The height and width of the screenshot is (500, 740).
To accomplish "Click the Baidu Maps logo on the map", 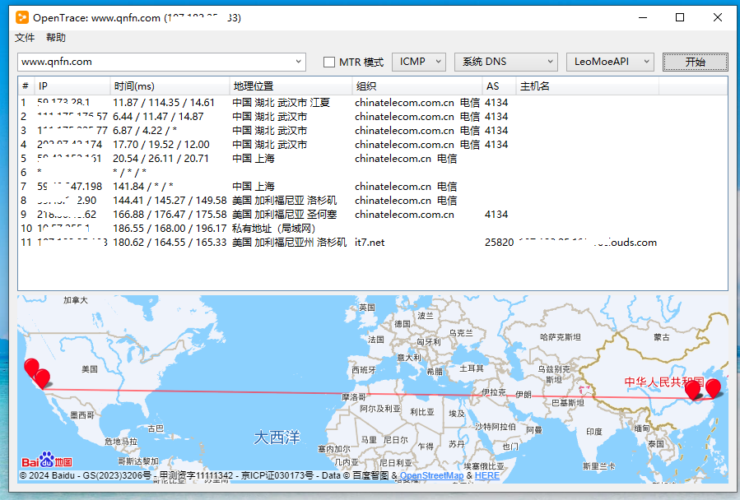I will [46, 461].
